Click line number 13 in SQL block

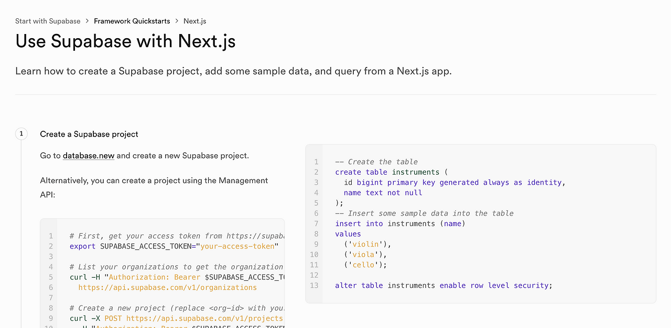314,285
